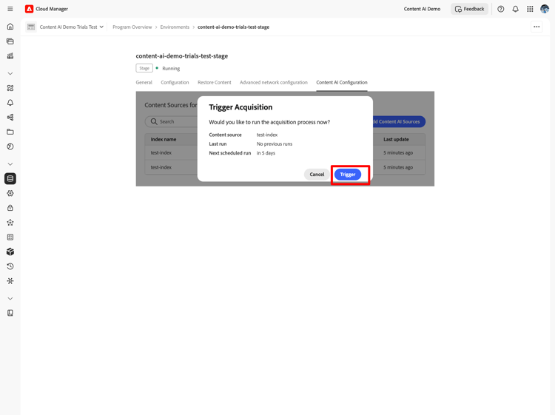Open the Home icon in the sidebar
The width and height of the screenshot is (555, 415).
tap(10, 27)
